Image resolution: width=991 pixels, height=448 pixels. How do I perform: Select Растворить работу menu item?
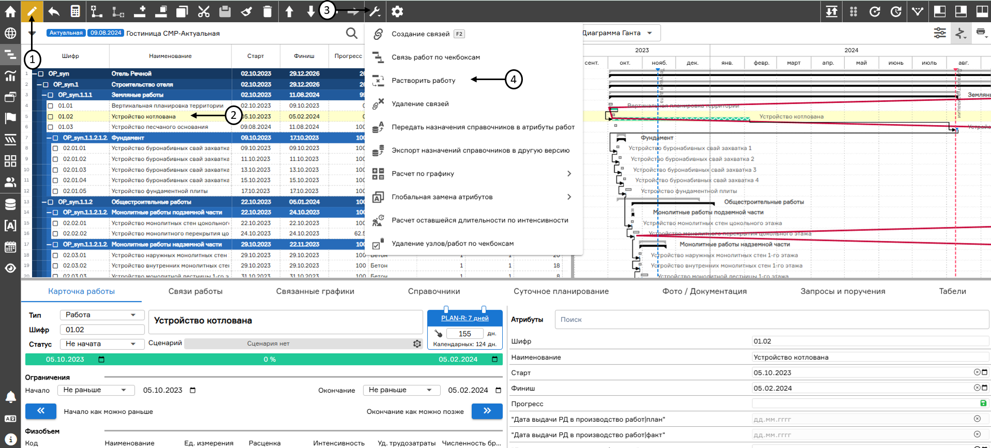[473, 81]
